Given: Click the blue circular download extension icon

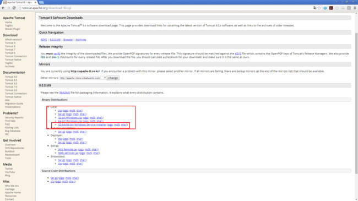Looking at the screenshot, I should pos(325,8).
